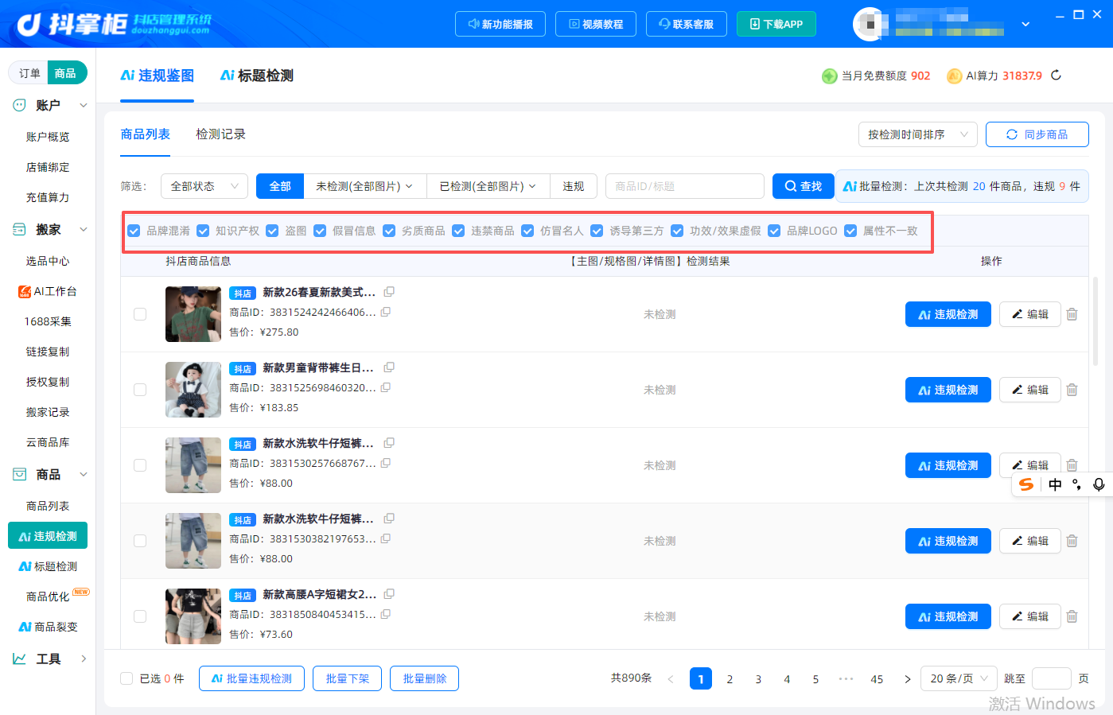Click the 新款水洗软牛仔短裤 ¥88.00 first thumbnail

193,465
